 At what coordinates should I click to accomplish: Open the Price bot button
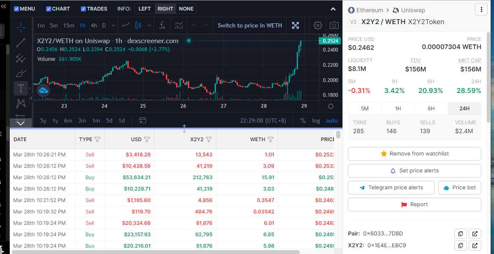(x=460, y=188)
